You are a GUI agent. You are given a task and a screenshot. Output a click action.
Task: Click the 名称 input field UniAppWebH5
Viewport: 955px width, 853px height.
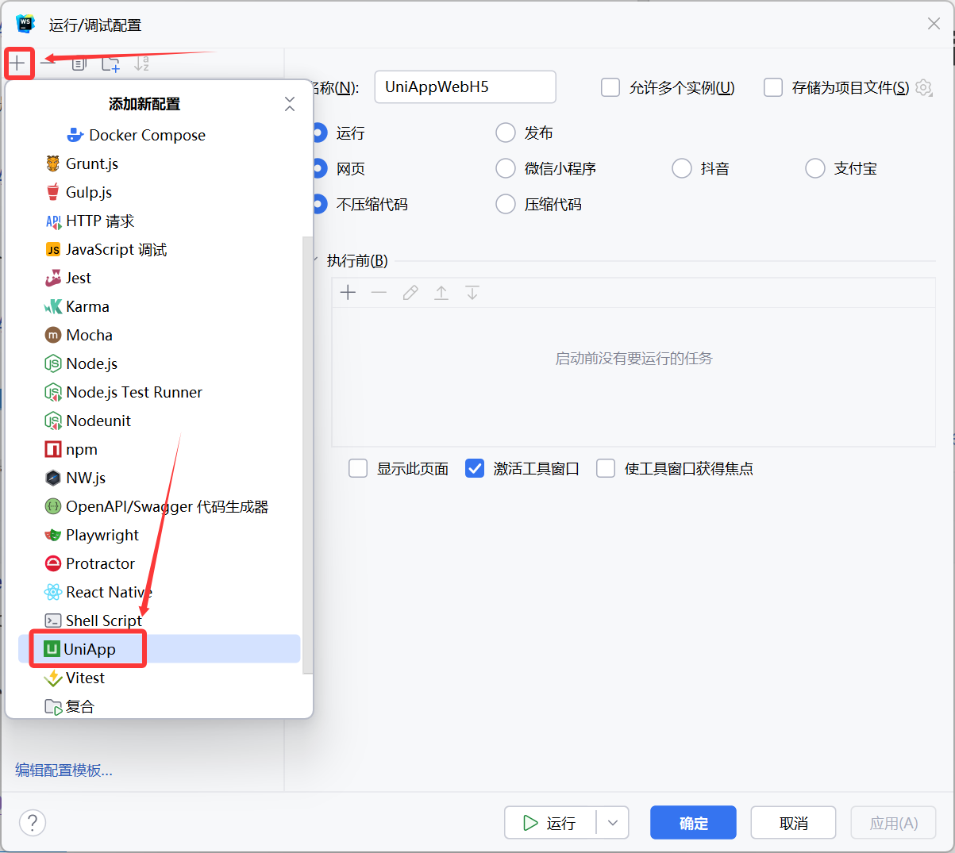(x=465, y=87)
